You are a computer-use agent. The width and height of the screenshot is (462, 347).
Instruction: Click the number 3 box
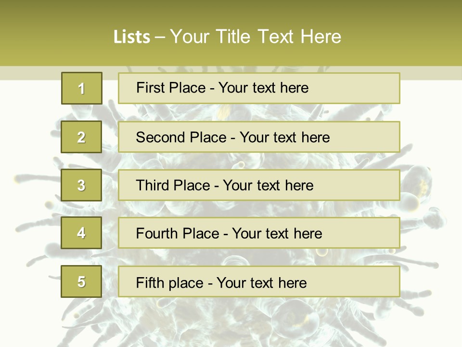(x=81, y=185)
